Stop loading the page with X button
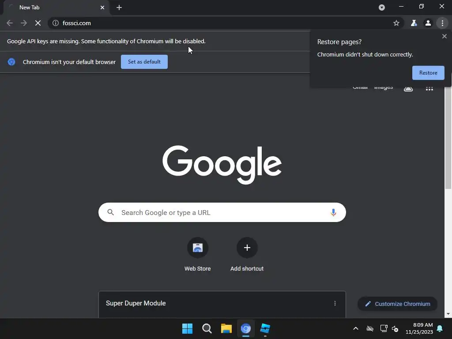This screenshot has height=339, width=452. pos(38,23)
